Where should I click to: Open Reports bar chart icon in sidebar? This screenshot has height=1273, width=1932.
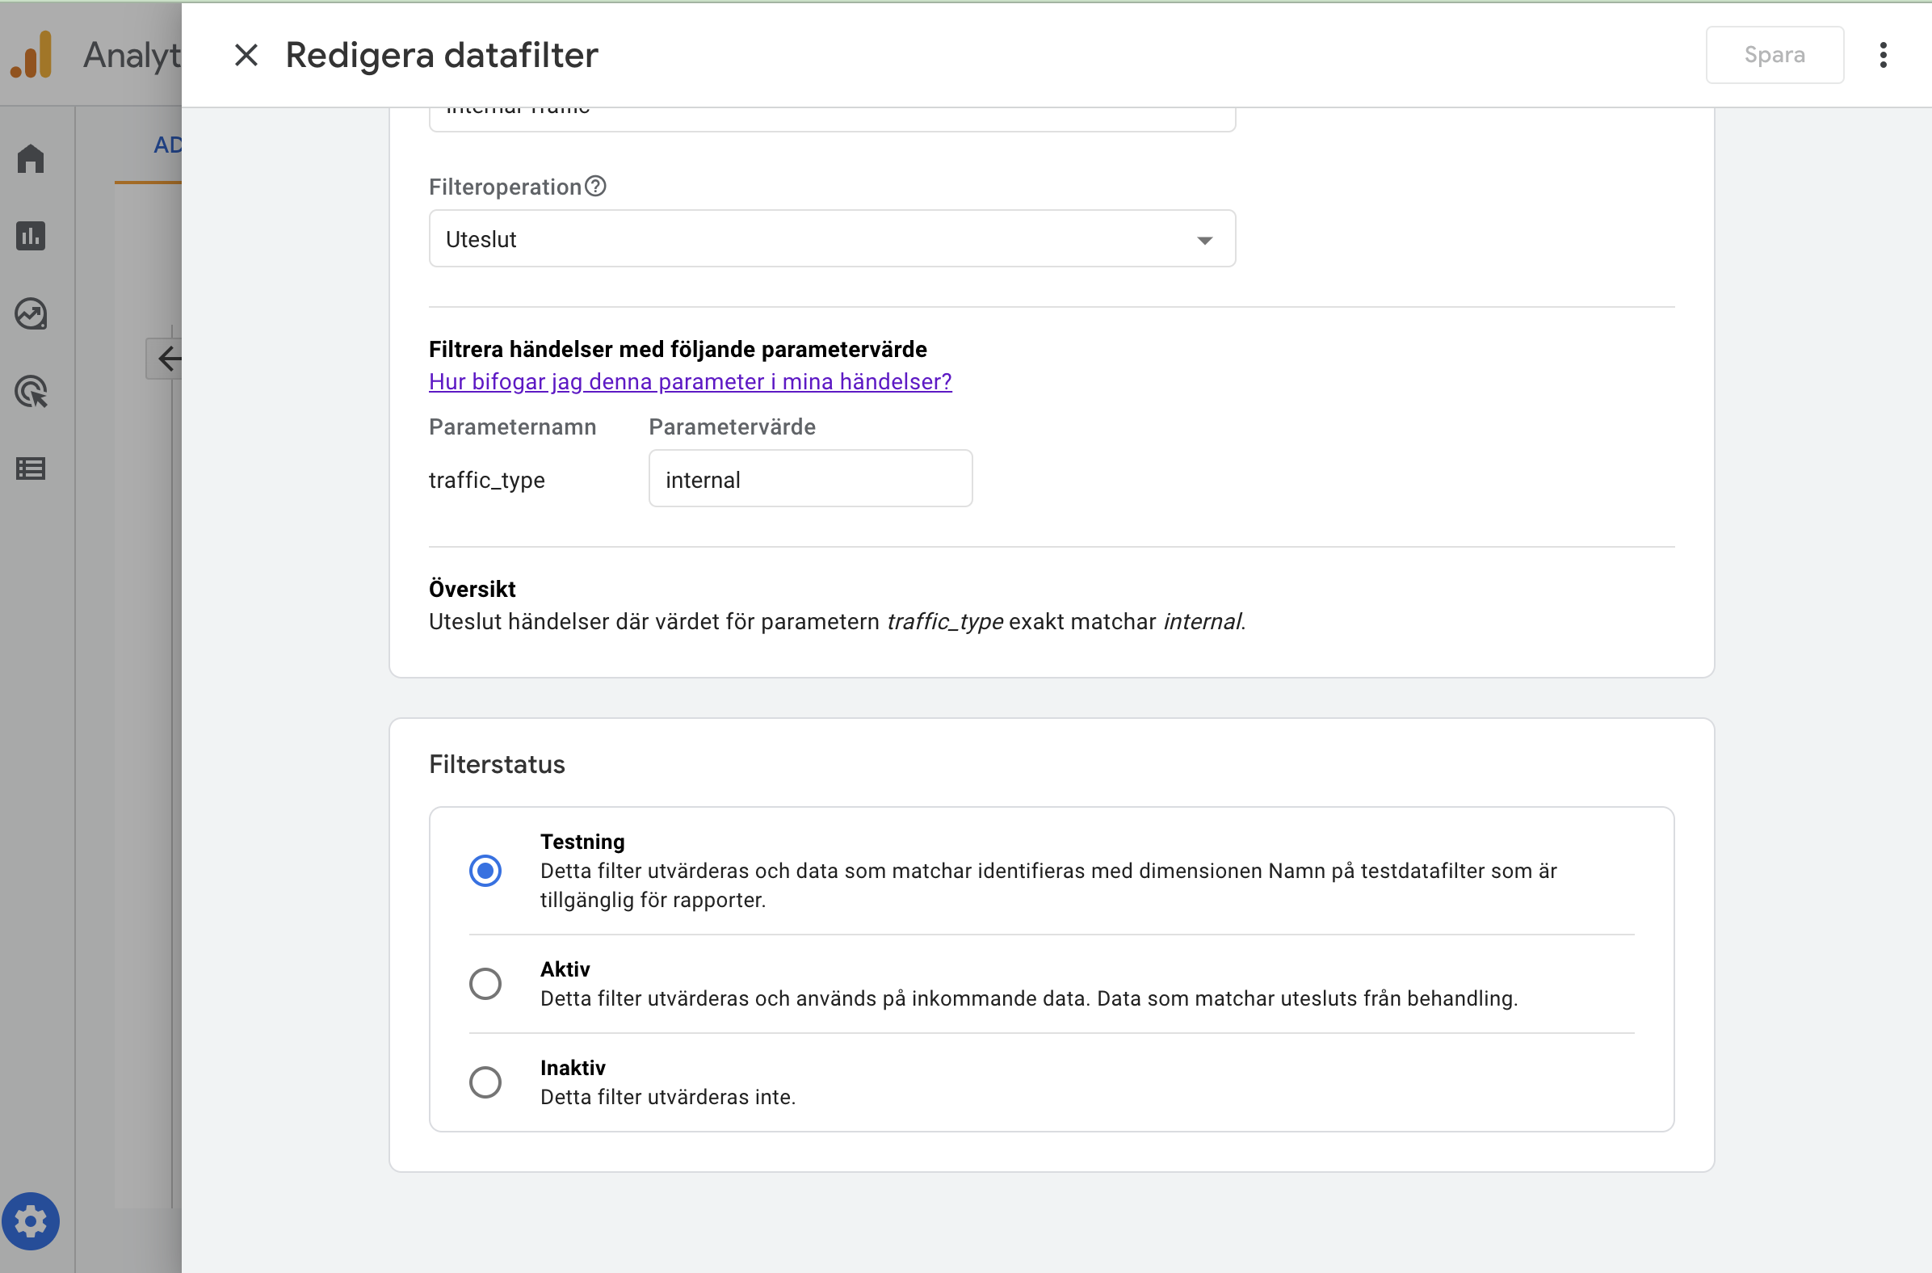tap(31, 236)
